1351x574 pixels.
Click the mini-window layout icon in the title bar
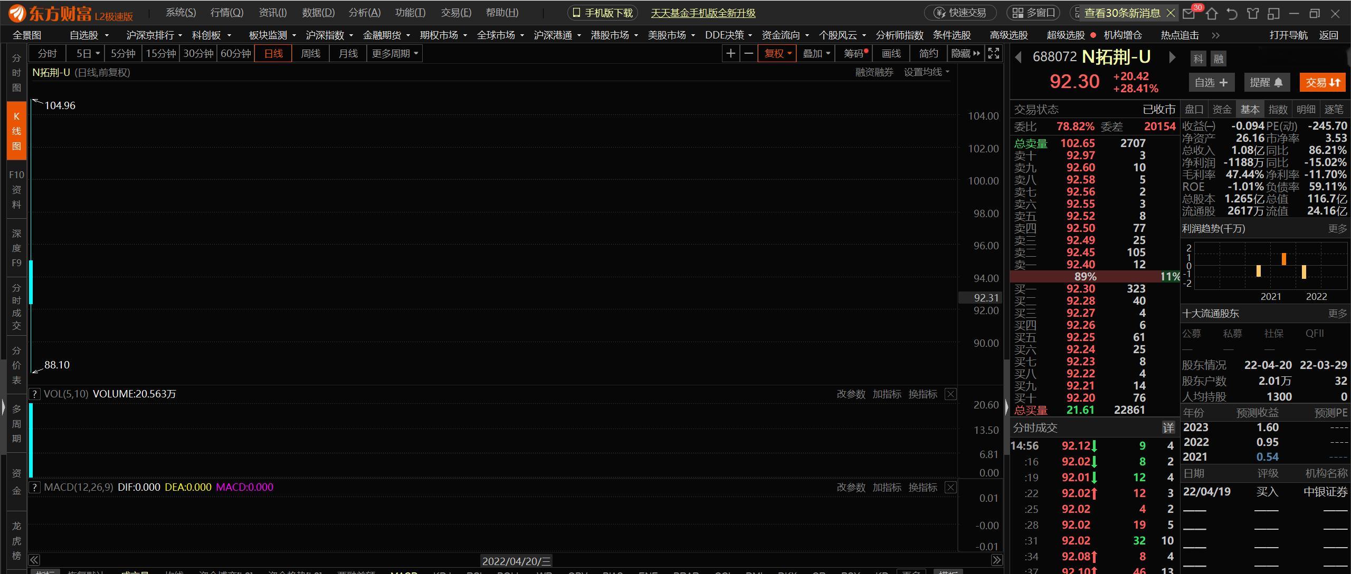pyautogui.click(x=1272, y=13)
